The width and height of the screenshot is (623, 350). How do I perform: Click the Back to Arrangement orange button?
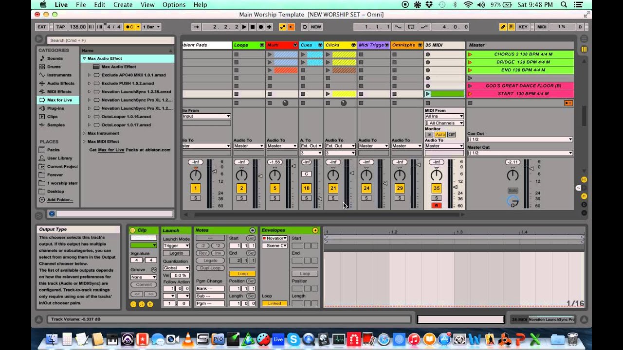[291, 27]
